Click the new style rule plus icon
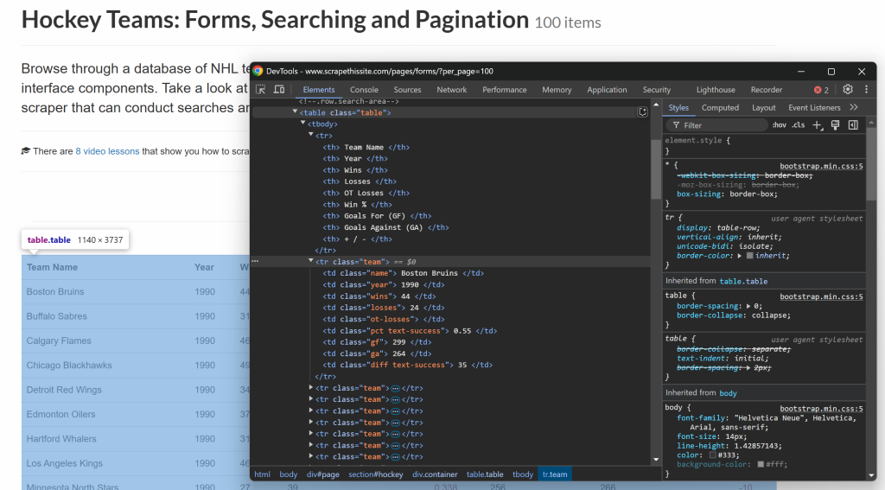 [818, 125]
